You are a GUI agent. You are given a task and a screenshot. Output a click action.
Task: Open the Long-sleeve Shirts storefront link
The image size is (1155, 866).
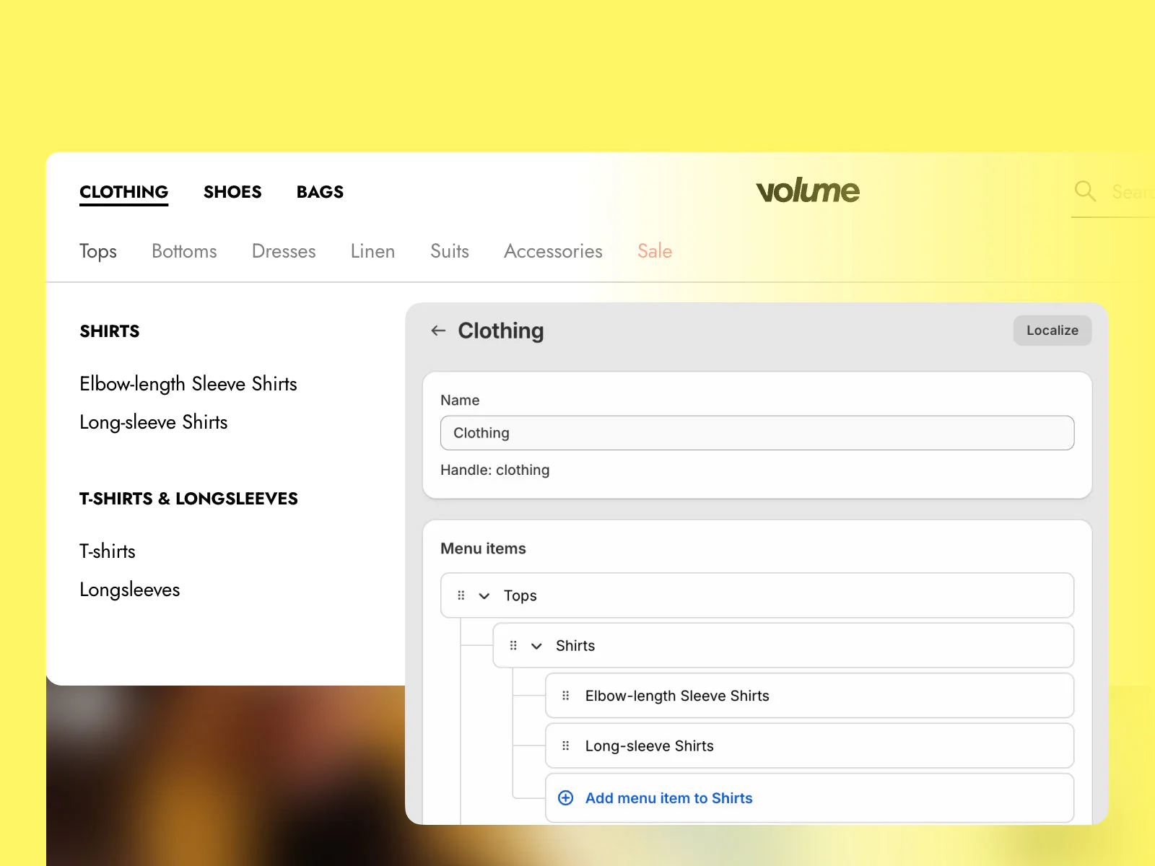coord(154,422)
